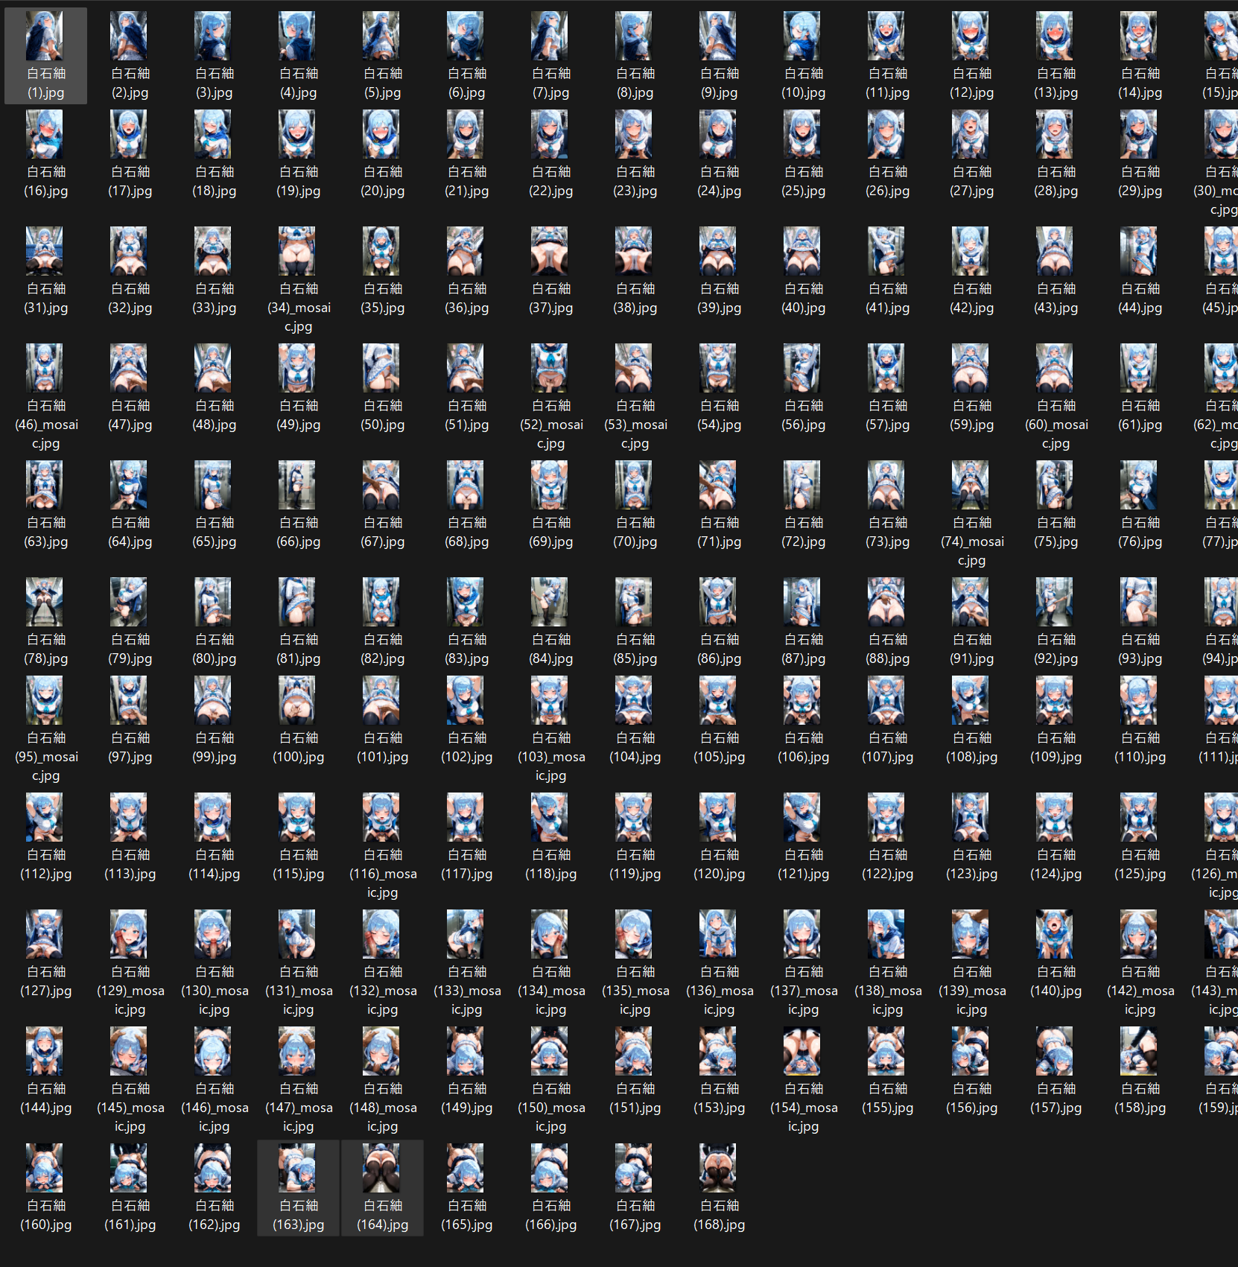
Task: Click the highlighted file 白石紬 (163).jpg
Action: point(298,1188)
